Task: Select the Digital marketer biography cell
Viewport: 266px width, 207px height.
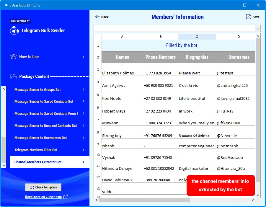Action: [197, 166]
